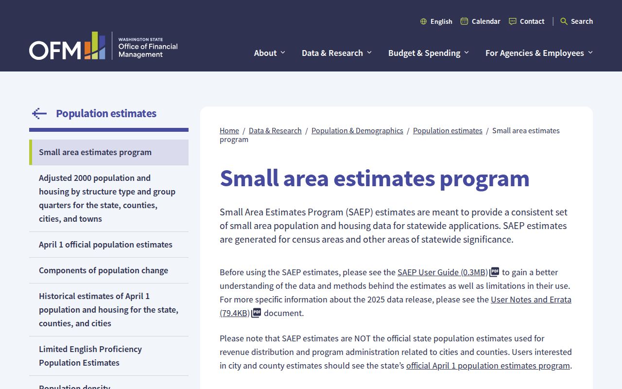Image resolution: width=622 pixels, height=389 pixels.
Task: Click Washington State Office of Financial Management text
Action: (x=148, y=48)
